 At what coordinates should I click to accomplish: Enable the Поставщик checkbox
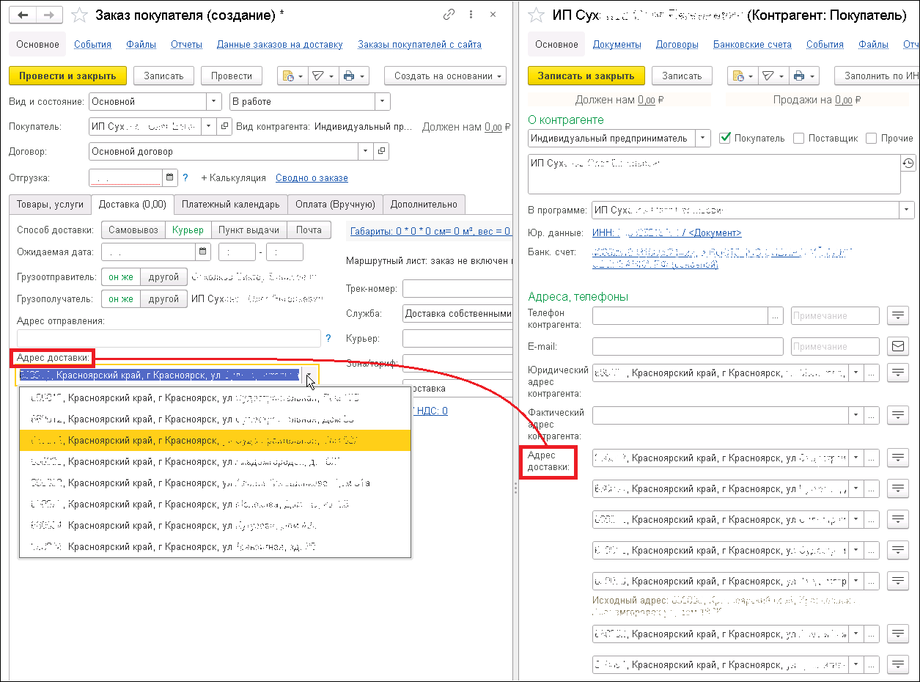[799, 138]
